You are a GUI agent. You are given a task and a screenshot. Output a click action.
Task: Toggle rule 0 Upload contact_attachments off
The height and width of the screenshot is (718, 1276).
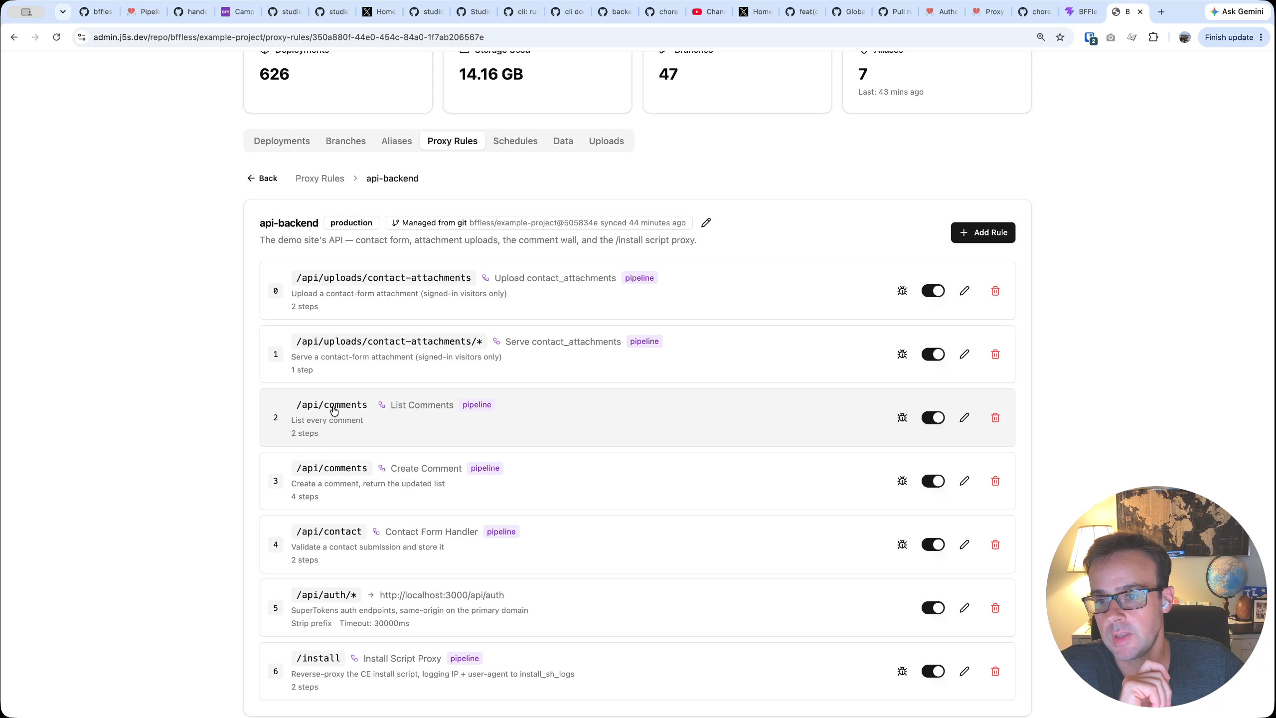pyautogui.click(x=933, y=291)
